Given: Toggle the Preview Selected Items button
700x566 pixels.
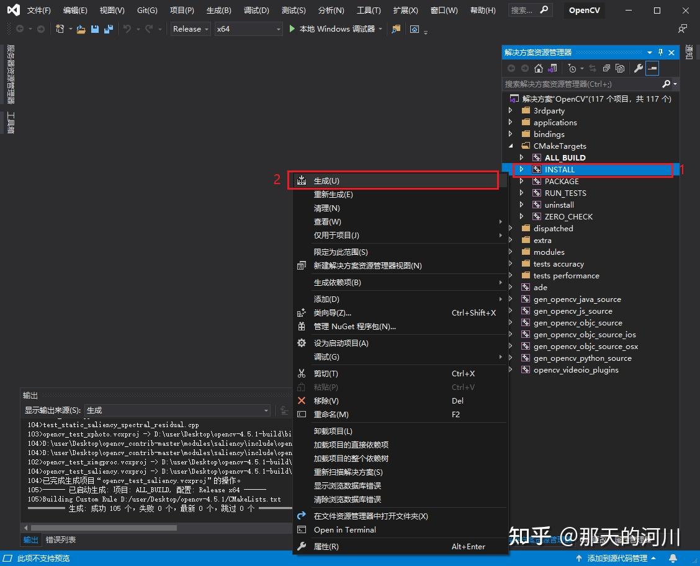Looking at the screenshot, I should [x=652, y=68].
